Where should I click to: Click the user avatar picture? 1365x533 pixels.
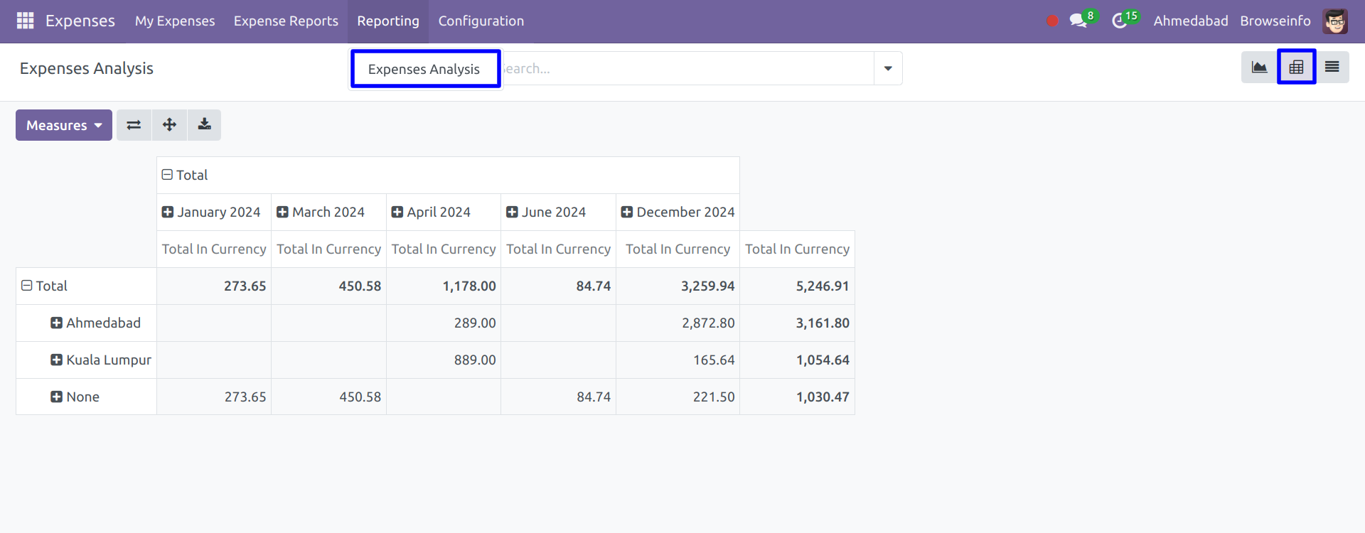pos(1335,21)
